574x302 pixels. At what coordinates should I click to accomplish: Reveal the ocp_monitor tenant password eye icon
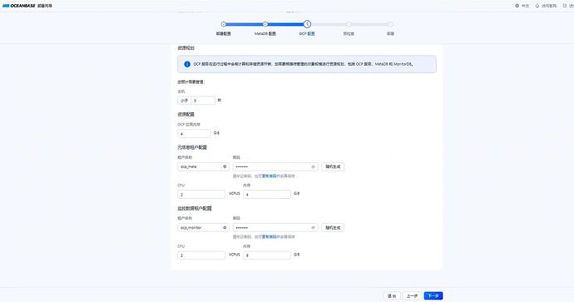[x=313, y=228]
